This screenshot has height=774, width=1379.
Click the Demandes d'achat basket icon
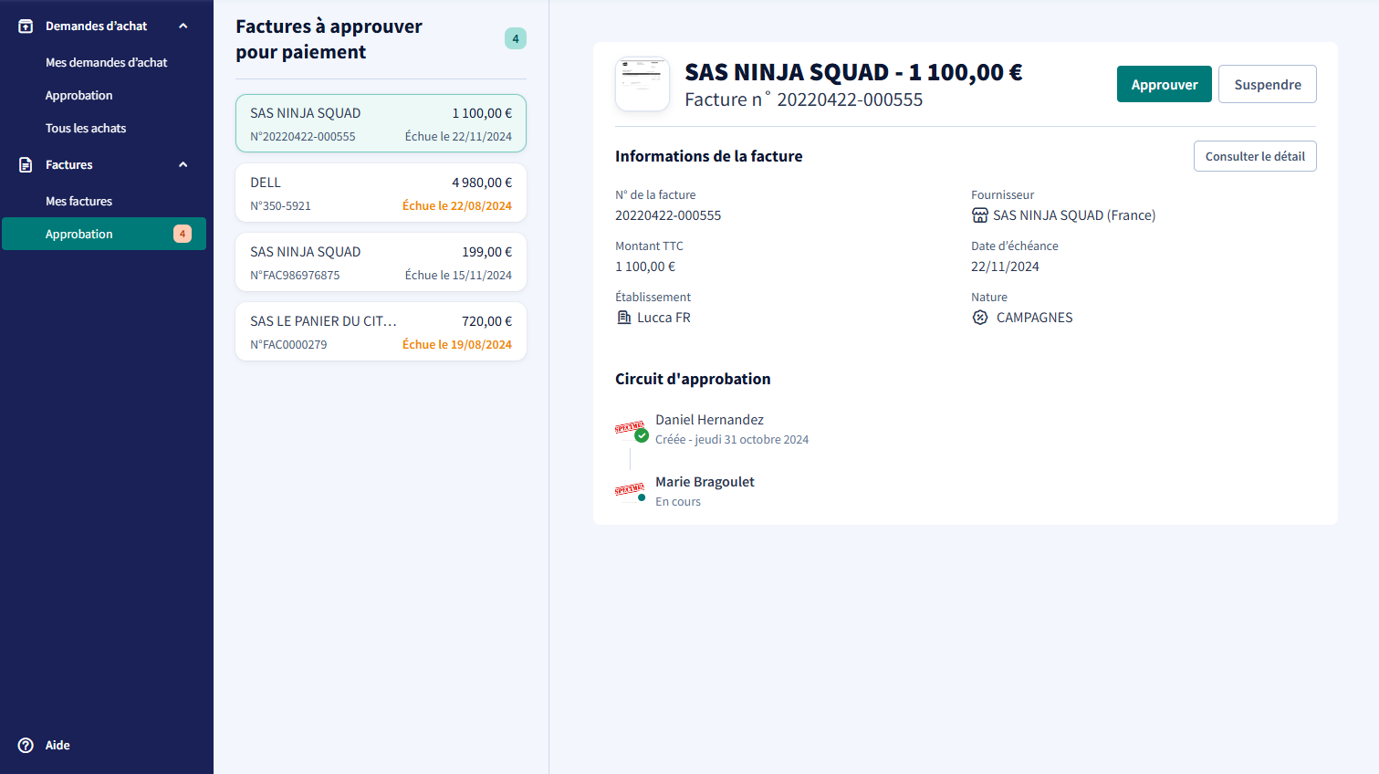26,26
